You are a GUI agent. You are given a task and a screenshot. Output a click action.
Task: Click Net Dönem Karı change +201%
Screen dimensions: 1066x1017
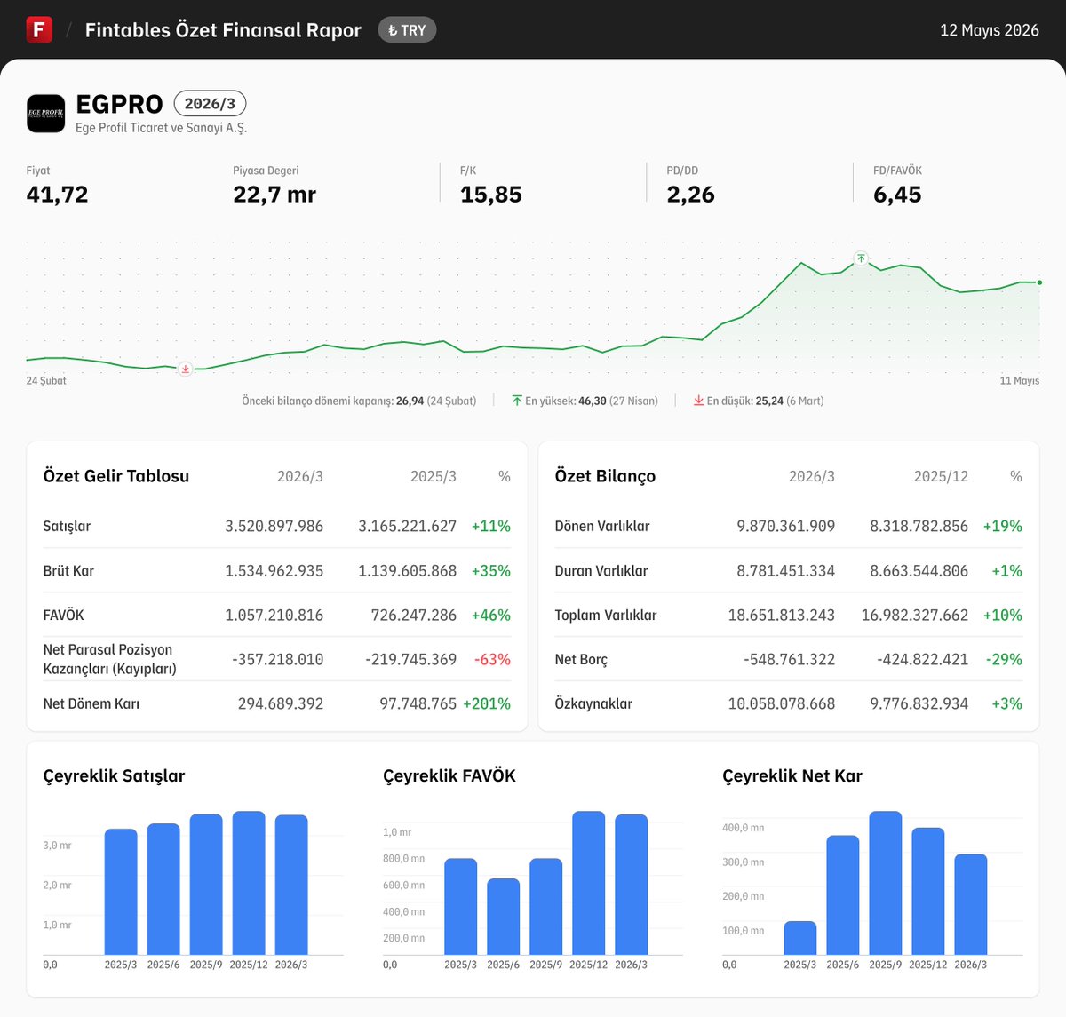coord(487,703)
